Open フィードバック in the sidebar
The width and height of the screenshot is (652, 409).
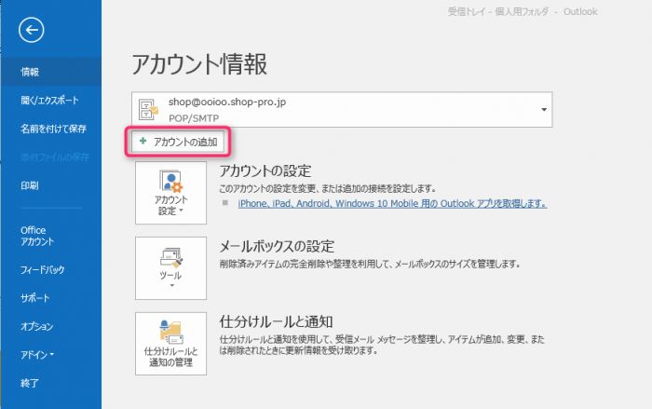pyautogui.click(x=43, y=269)
